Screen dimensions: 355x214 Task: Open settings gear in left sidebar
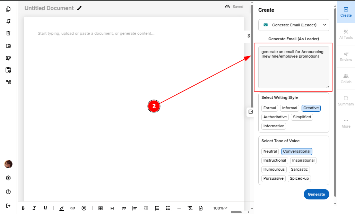tap(8, 178)
